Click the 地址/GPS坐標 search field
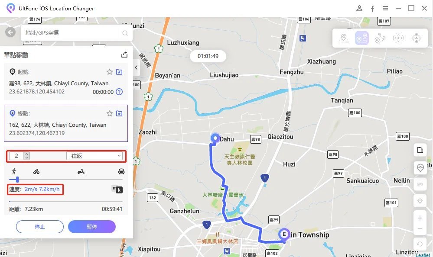The width and height of the screenshot is (433, 257). pyautogui.click(x=70, y=33)
